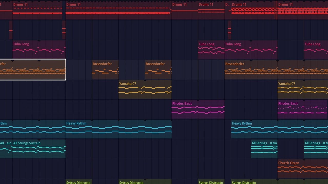Viewport: 328px width, 184px height.
Task: Select Sytrus Distructo clip under Yamaha C7
Action: click(x=145, y=182)
